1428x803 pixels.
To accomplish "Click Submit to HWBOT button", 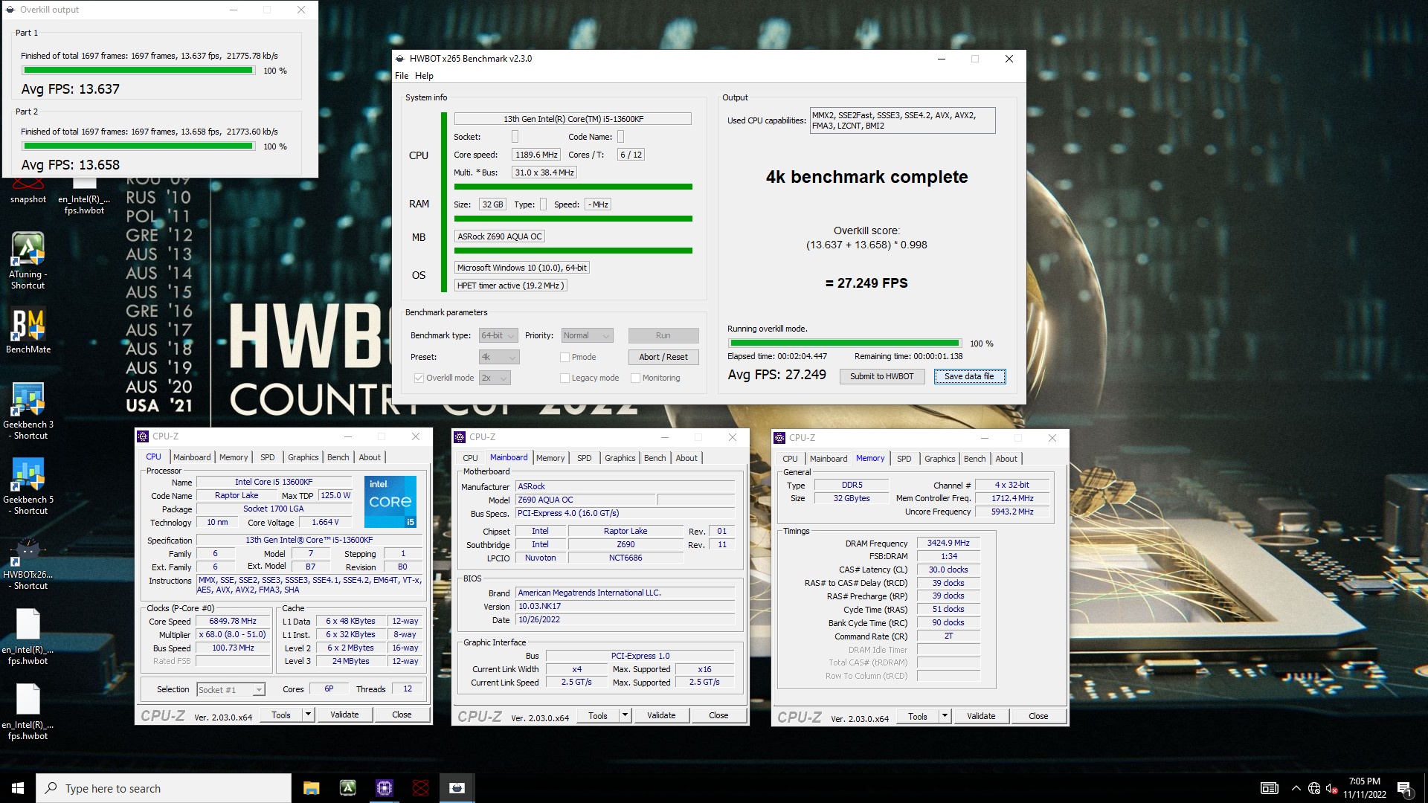I will click(881, 376).
